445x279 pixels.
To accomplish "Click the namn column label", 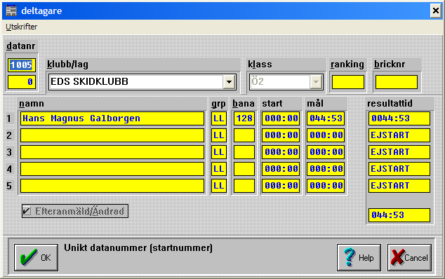I will [x=32, y=104].
